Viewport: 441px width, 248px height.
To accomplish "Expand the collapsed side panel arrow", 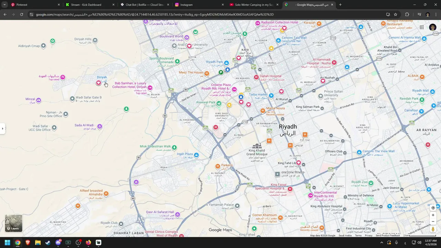I will (x=2, y=128).
